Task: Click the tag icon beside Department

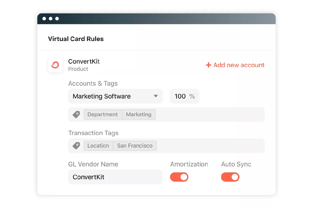Action: 76,115
